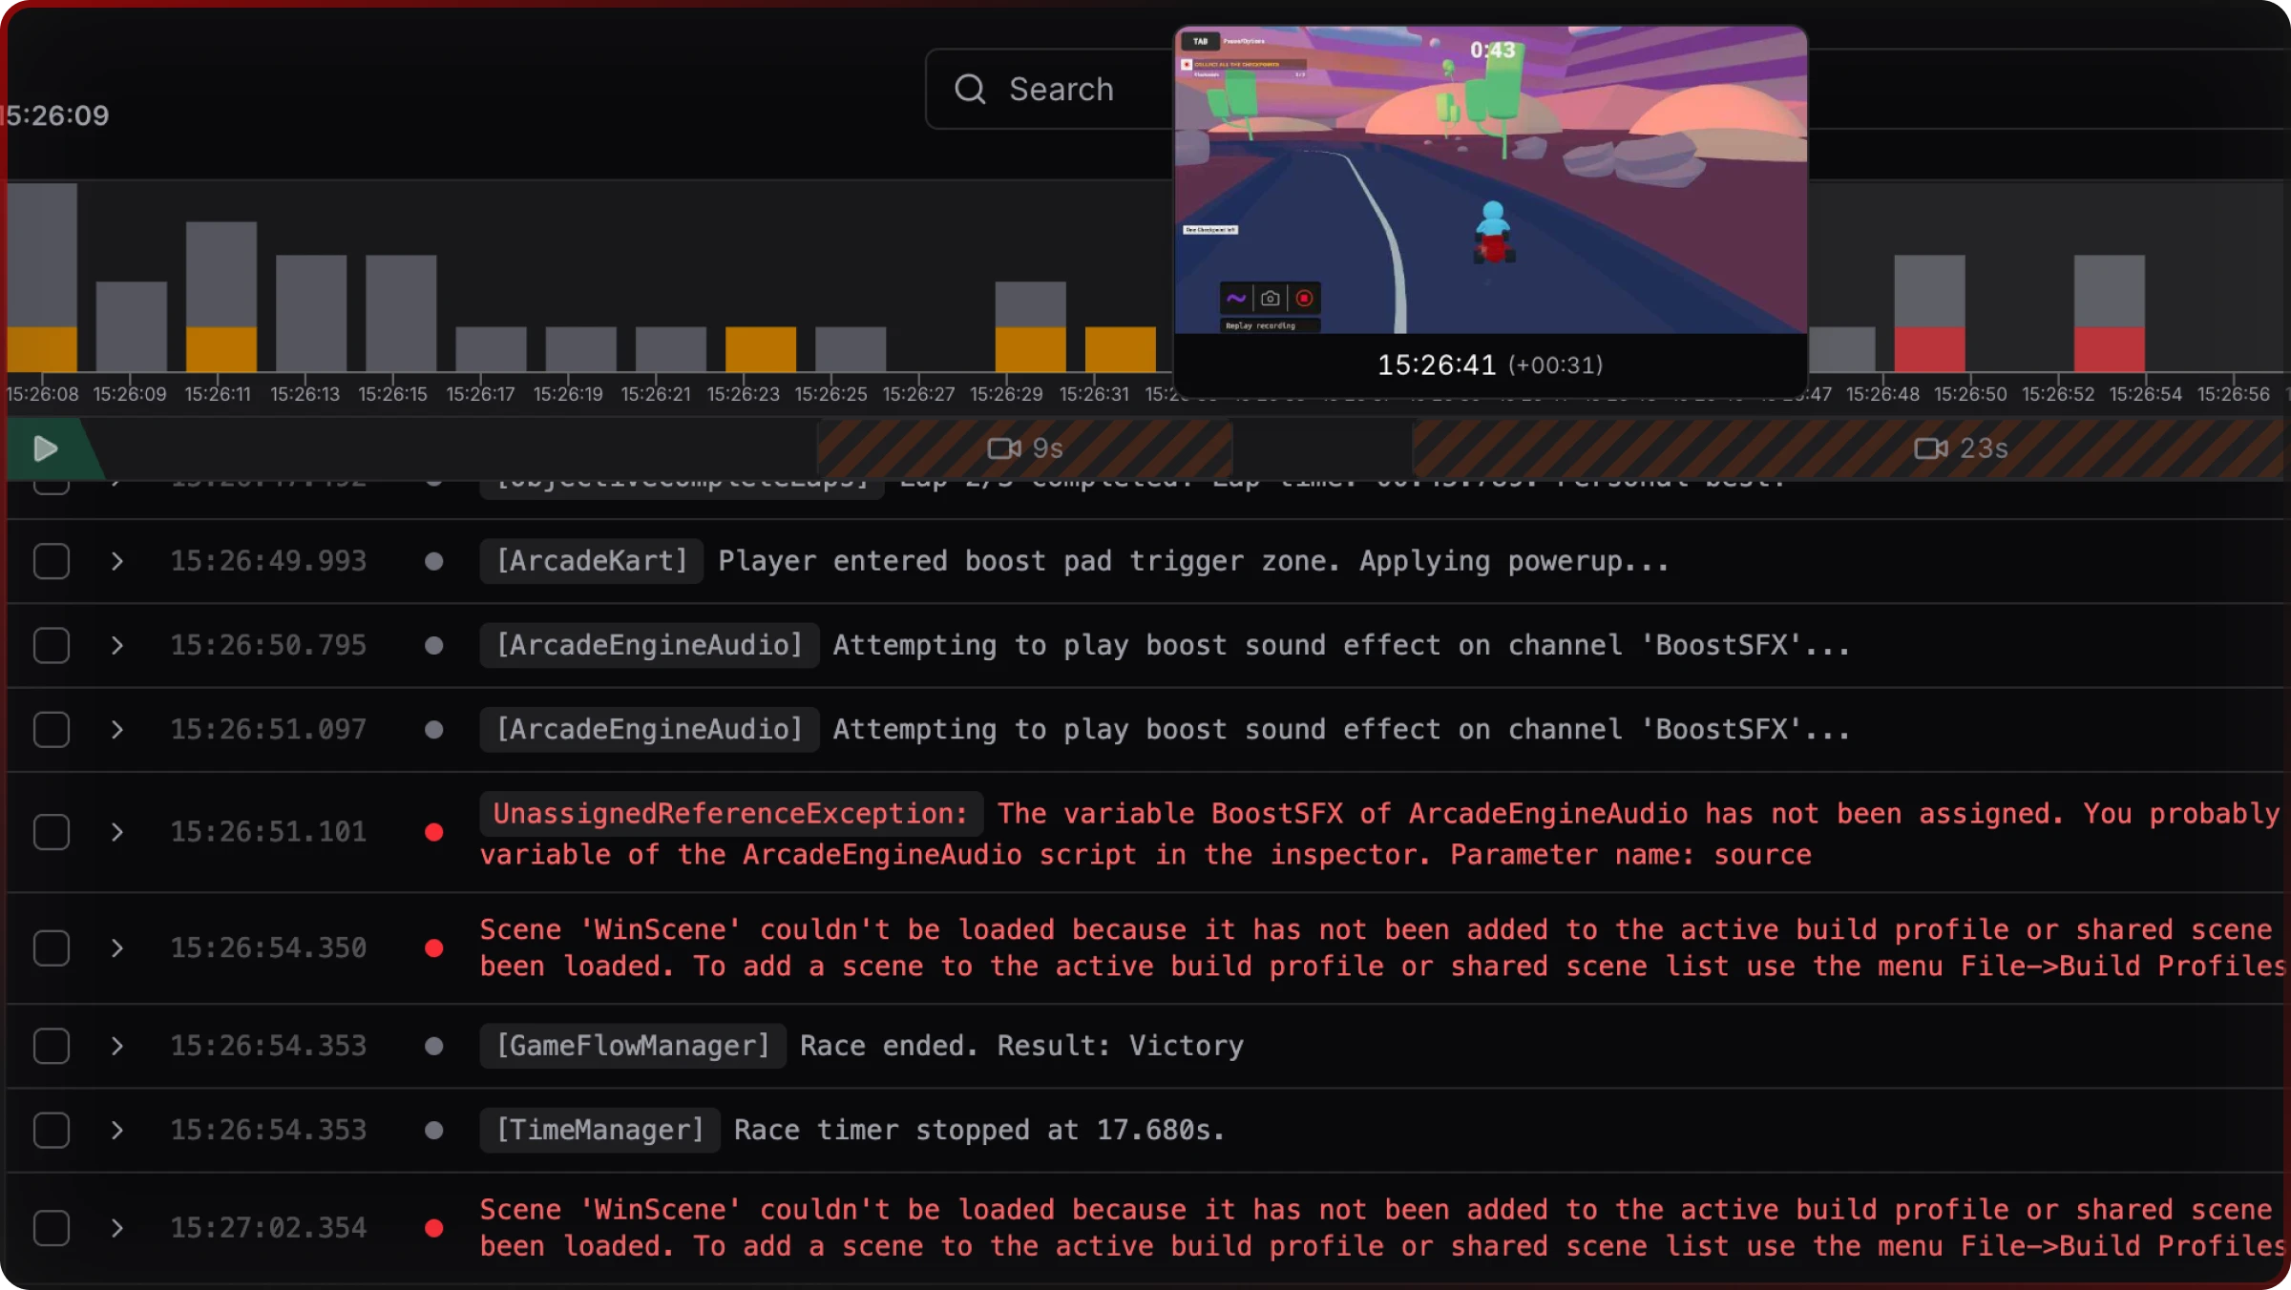Select checkbox for 15:27:02.354 WinScene error
2291x1290 pixels.
[52, 1228]
